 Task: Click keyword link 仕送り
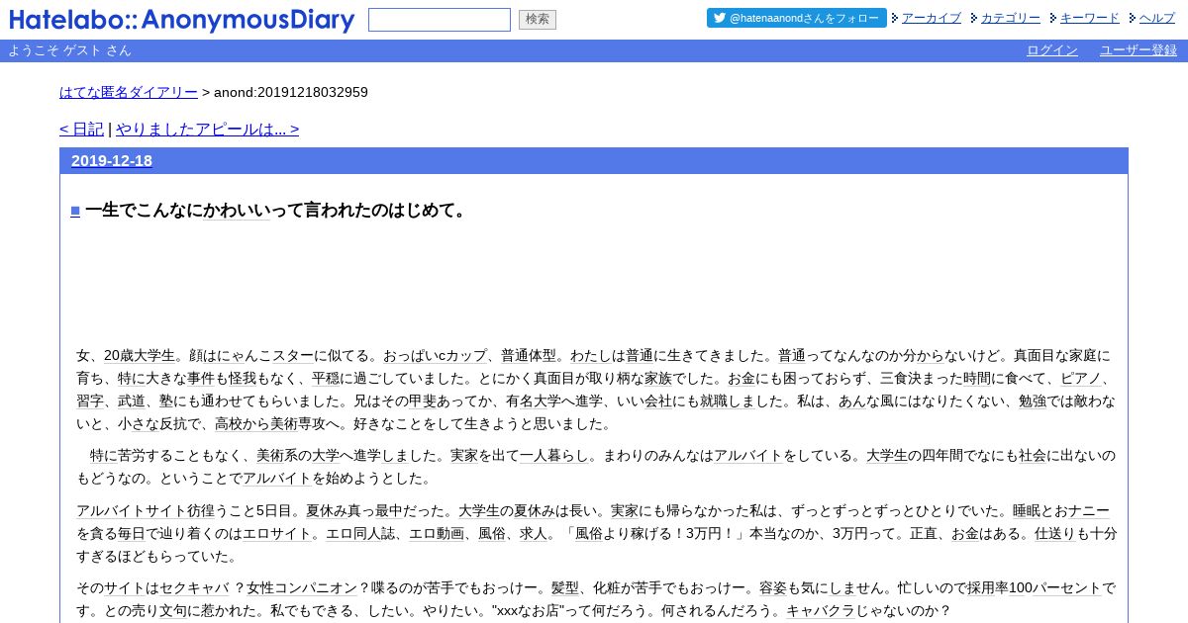(x=1055, y=533)
